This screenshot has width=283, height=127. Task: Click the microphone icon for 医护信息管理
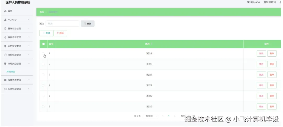tap(5, 37)
